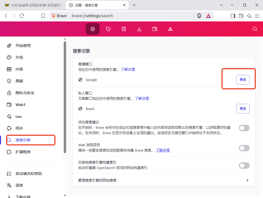Click the 搜索引擎 page heading
This screenshot has width=263, height=198.
tap(81, 51)
